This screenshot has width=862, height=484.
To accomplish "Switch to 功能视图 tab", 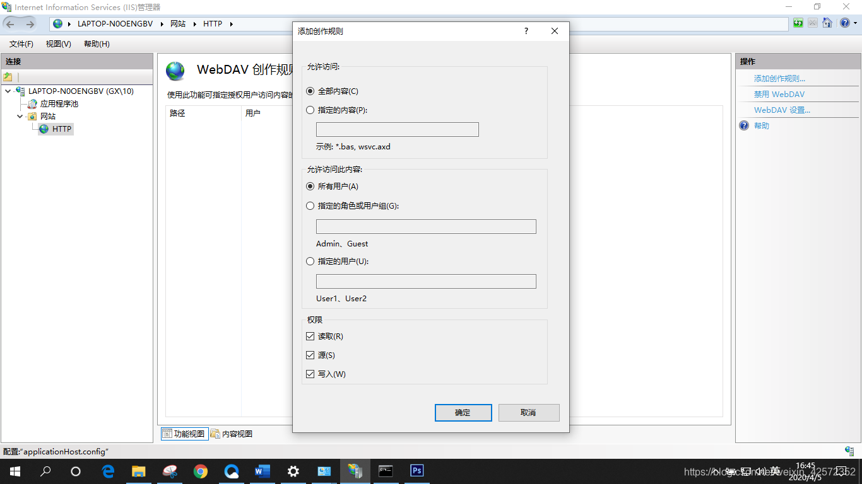I will pos(184,434).
